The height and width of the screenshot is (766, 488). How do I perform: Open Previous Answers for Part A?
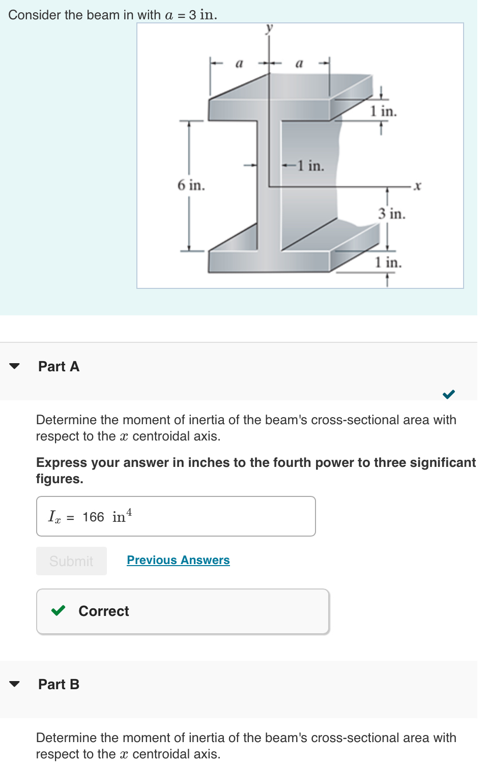click(178, 559)
